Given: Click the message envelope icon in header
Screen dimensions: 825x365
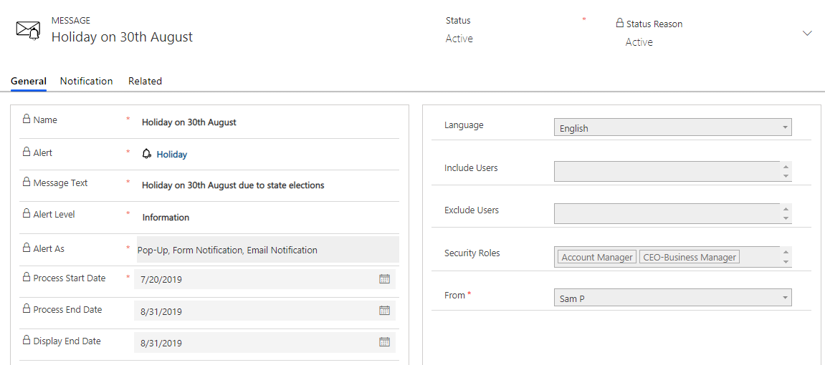Looking at the screenshot, I should pyautogui.click(x=28, y=30).
